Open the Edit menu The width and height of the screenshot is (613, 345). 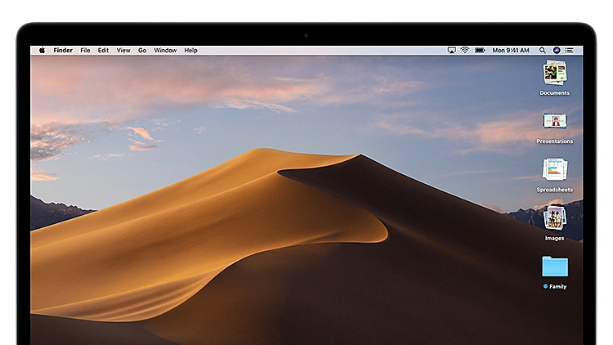click(x=103, y=51)
